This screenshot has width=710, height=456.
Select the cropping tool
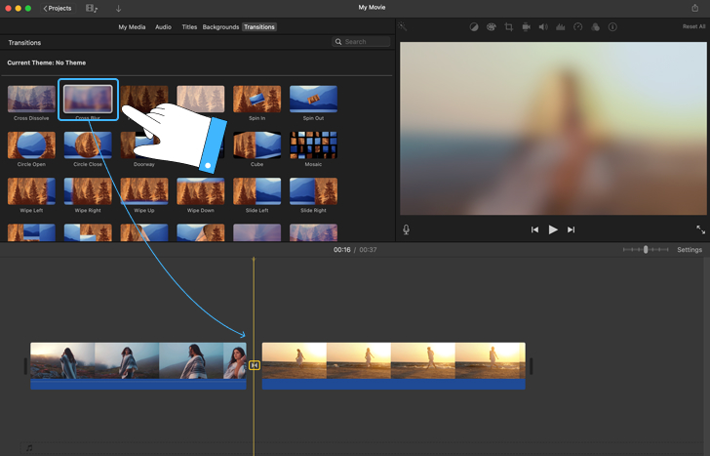click(x=508, y=27)
